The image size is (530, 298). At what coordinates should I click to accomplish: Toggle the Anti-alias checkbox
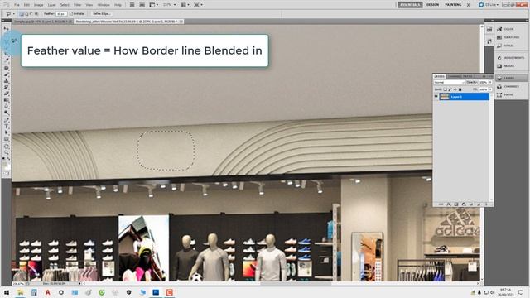pyautogui.click(x=71, y=14)
